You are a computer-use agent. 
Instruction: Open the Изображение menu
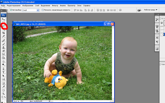click(28, 5)
